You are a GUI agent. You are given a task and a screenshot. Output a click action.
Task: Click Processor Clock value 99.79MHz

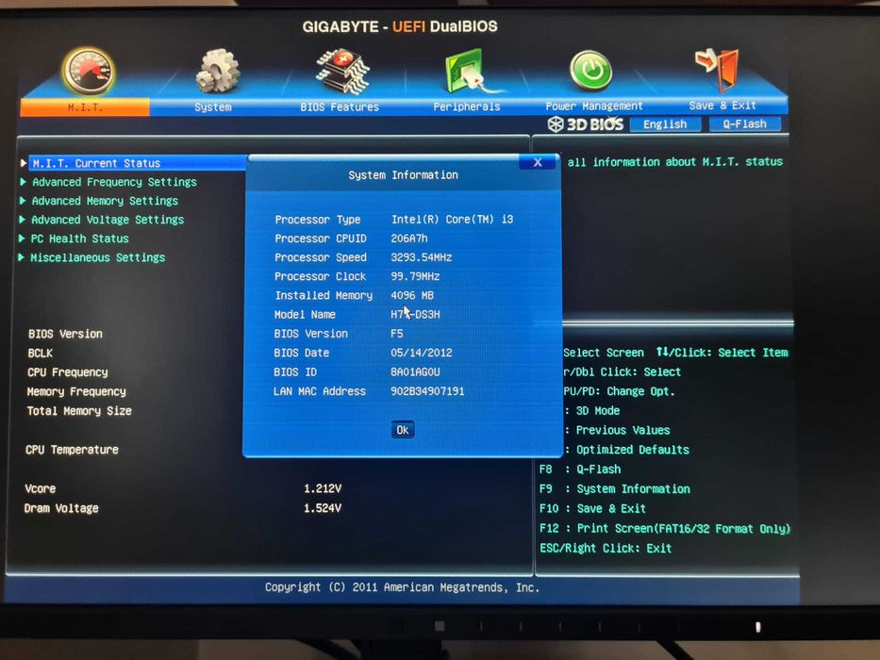point(415,276)
